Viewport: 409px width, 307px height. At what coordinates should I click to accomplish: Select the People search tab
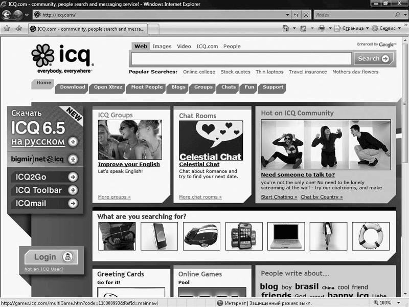pos(232,47)
